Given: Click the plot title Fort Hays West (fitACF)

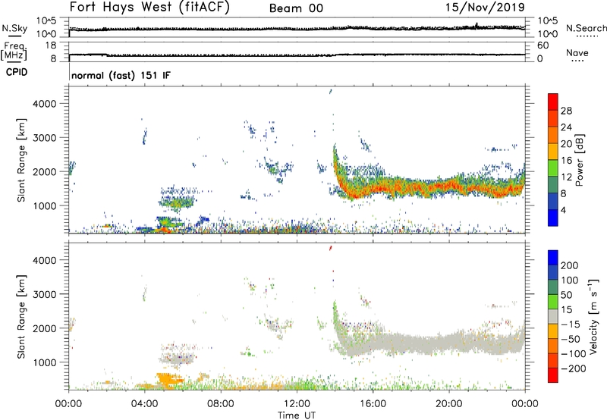Looking at the screenshot, I should coord(149,7).
